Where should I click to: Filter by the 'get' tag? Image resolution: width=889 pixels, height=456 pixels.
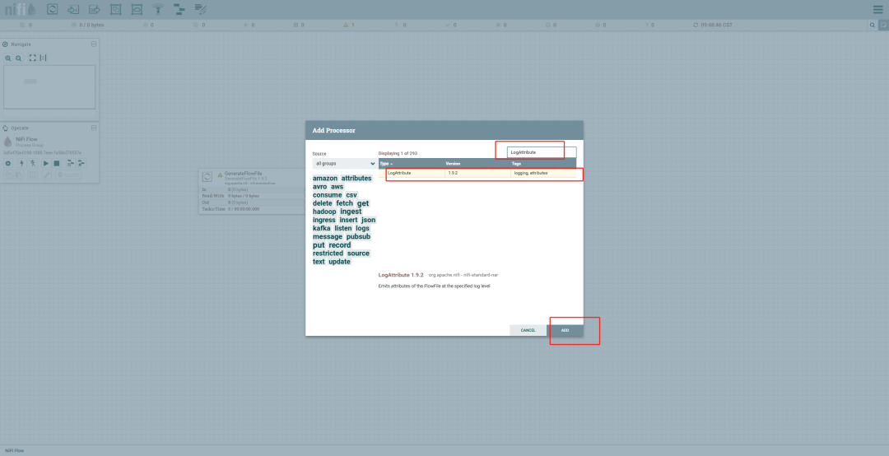coord(363,203)
